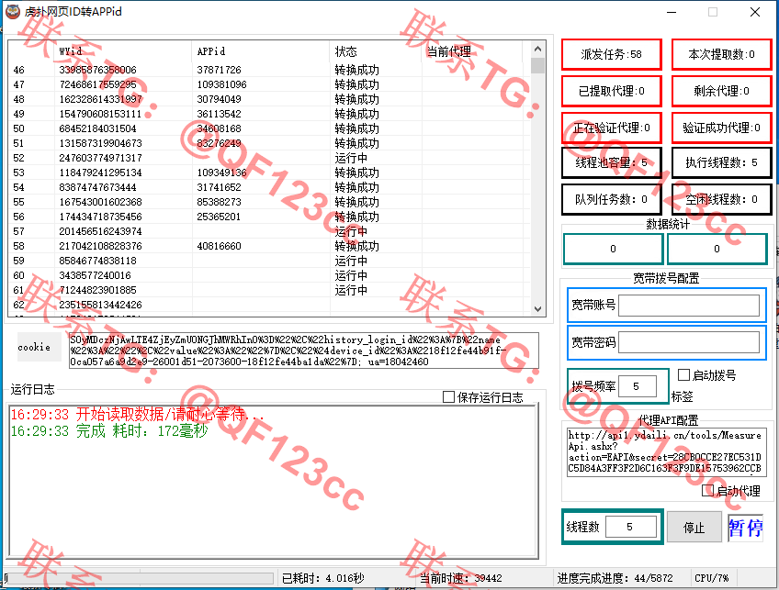Viewport: 779px width, 590px height.
Task: Select row with WYid 235155813442426
Action: (269, 305)
